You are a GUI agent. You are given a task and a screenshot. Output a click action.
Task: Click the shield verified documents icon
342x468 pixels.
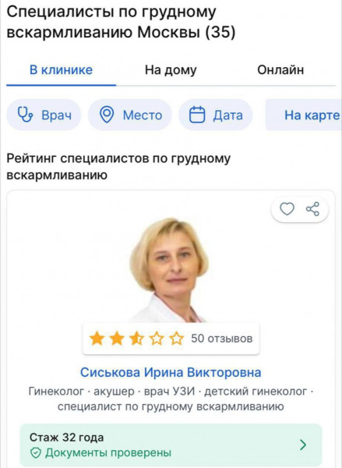pos(36,453)
